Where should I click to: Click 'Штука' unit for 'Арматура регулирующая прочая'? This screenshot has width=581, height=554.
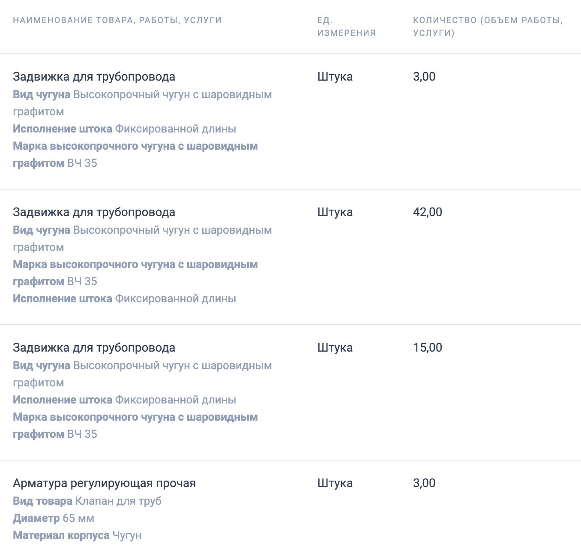click(335, 483)
